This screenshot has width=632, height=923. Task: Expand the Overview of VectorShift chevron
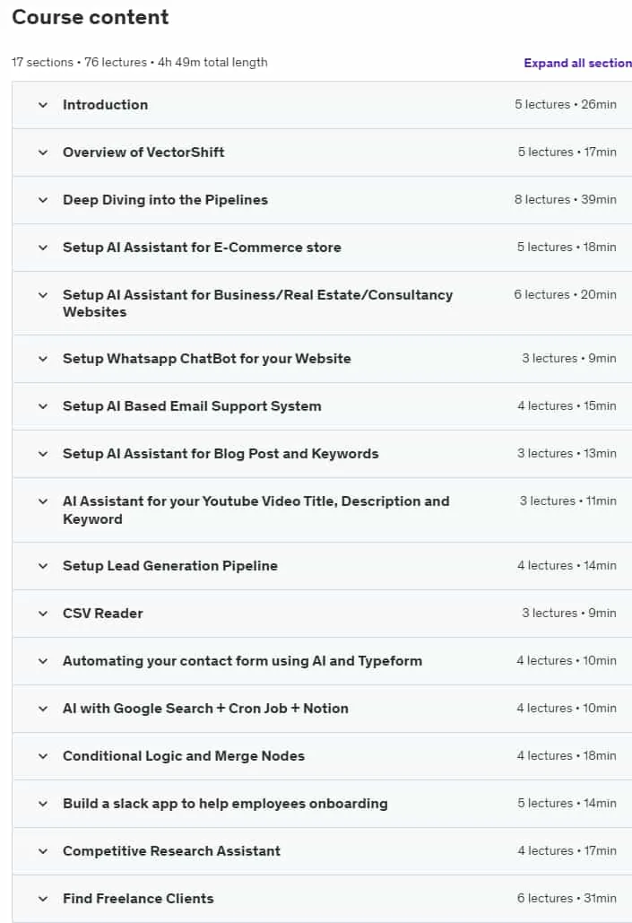click(x=43, y=153)
